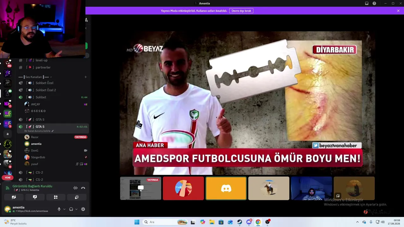Toggle the camera on in voice panel
Screen dimensions: 404x227
click(x=14, y=197)
